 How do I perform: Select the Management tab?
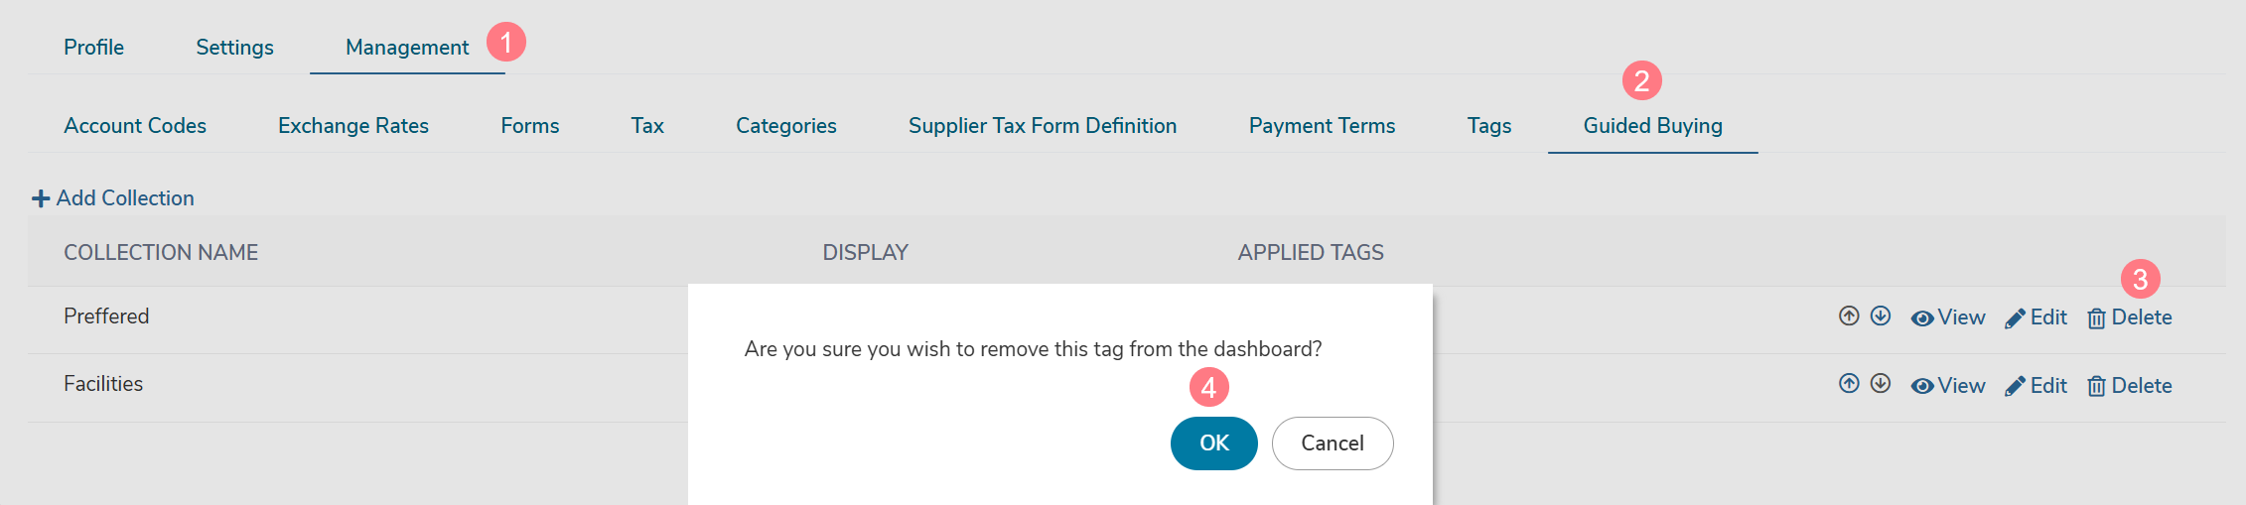pyautogui.click(x=407, y=48)
